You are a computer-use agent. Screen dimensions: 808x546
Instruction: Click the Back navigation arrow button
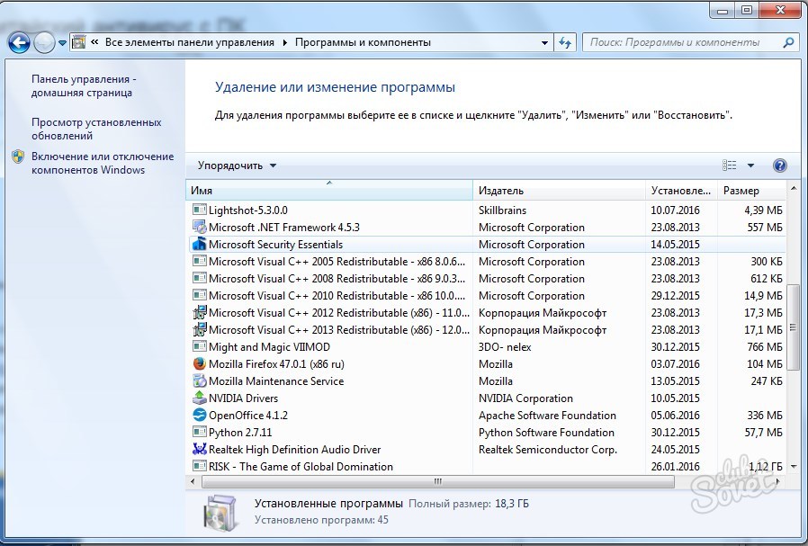20,42
